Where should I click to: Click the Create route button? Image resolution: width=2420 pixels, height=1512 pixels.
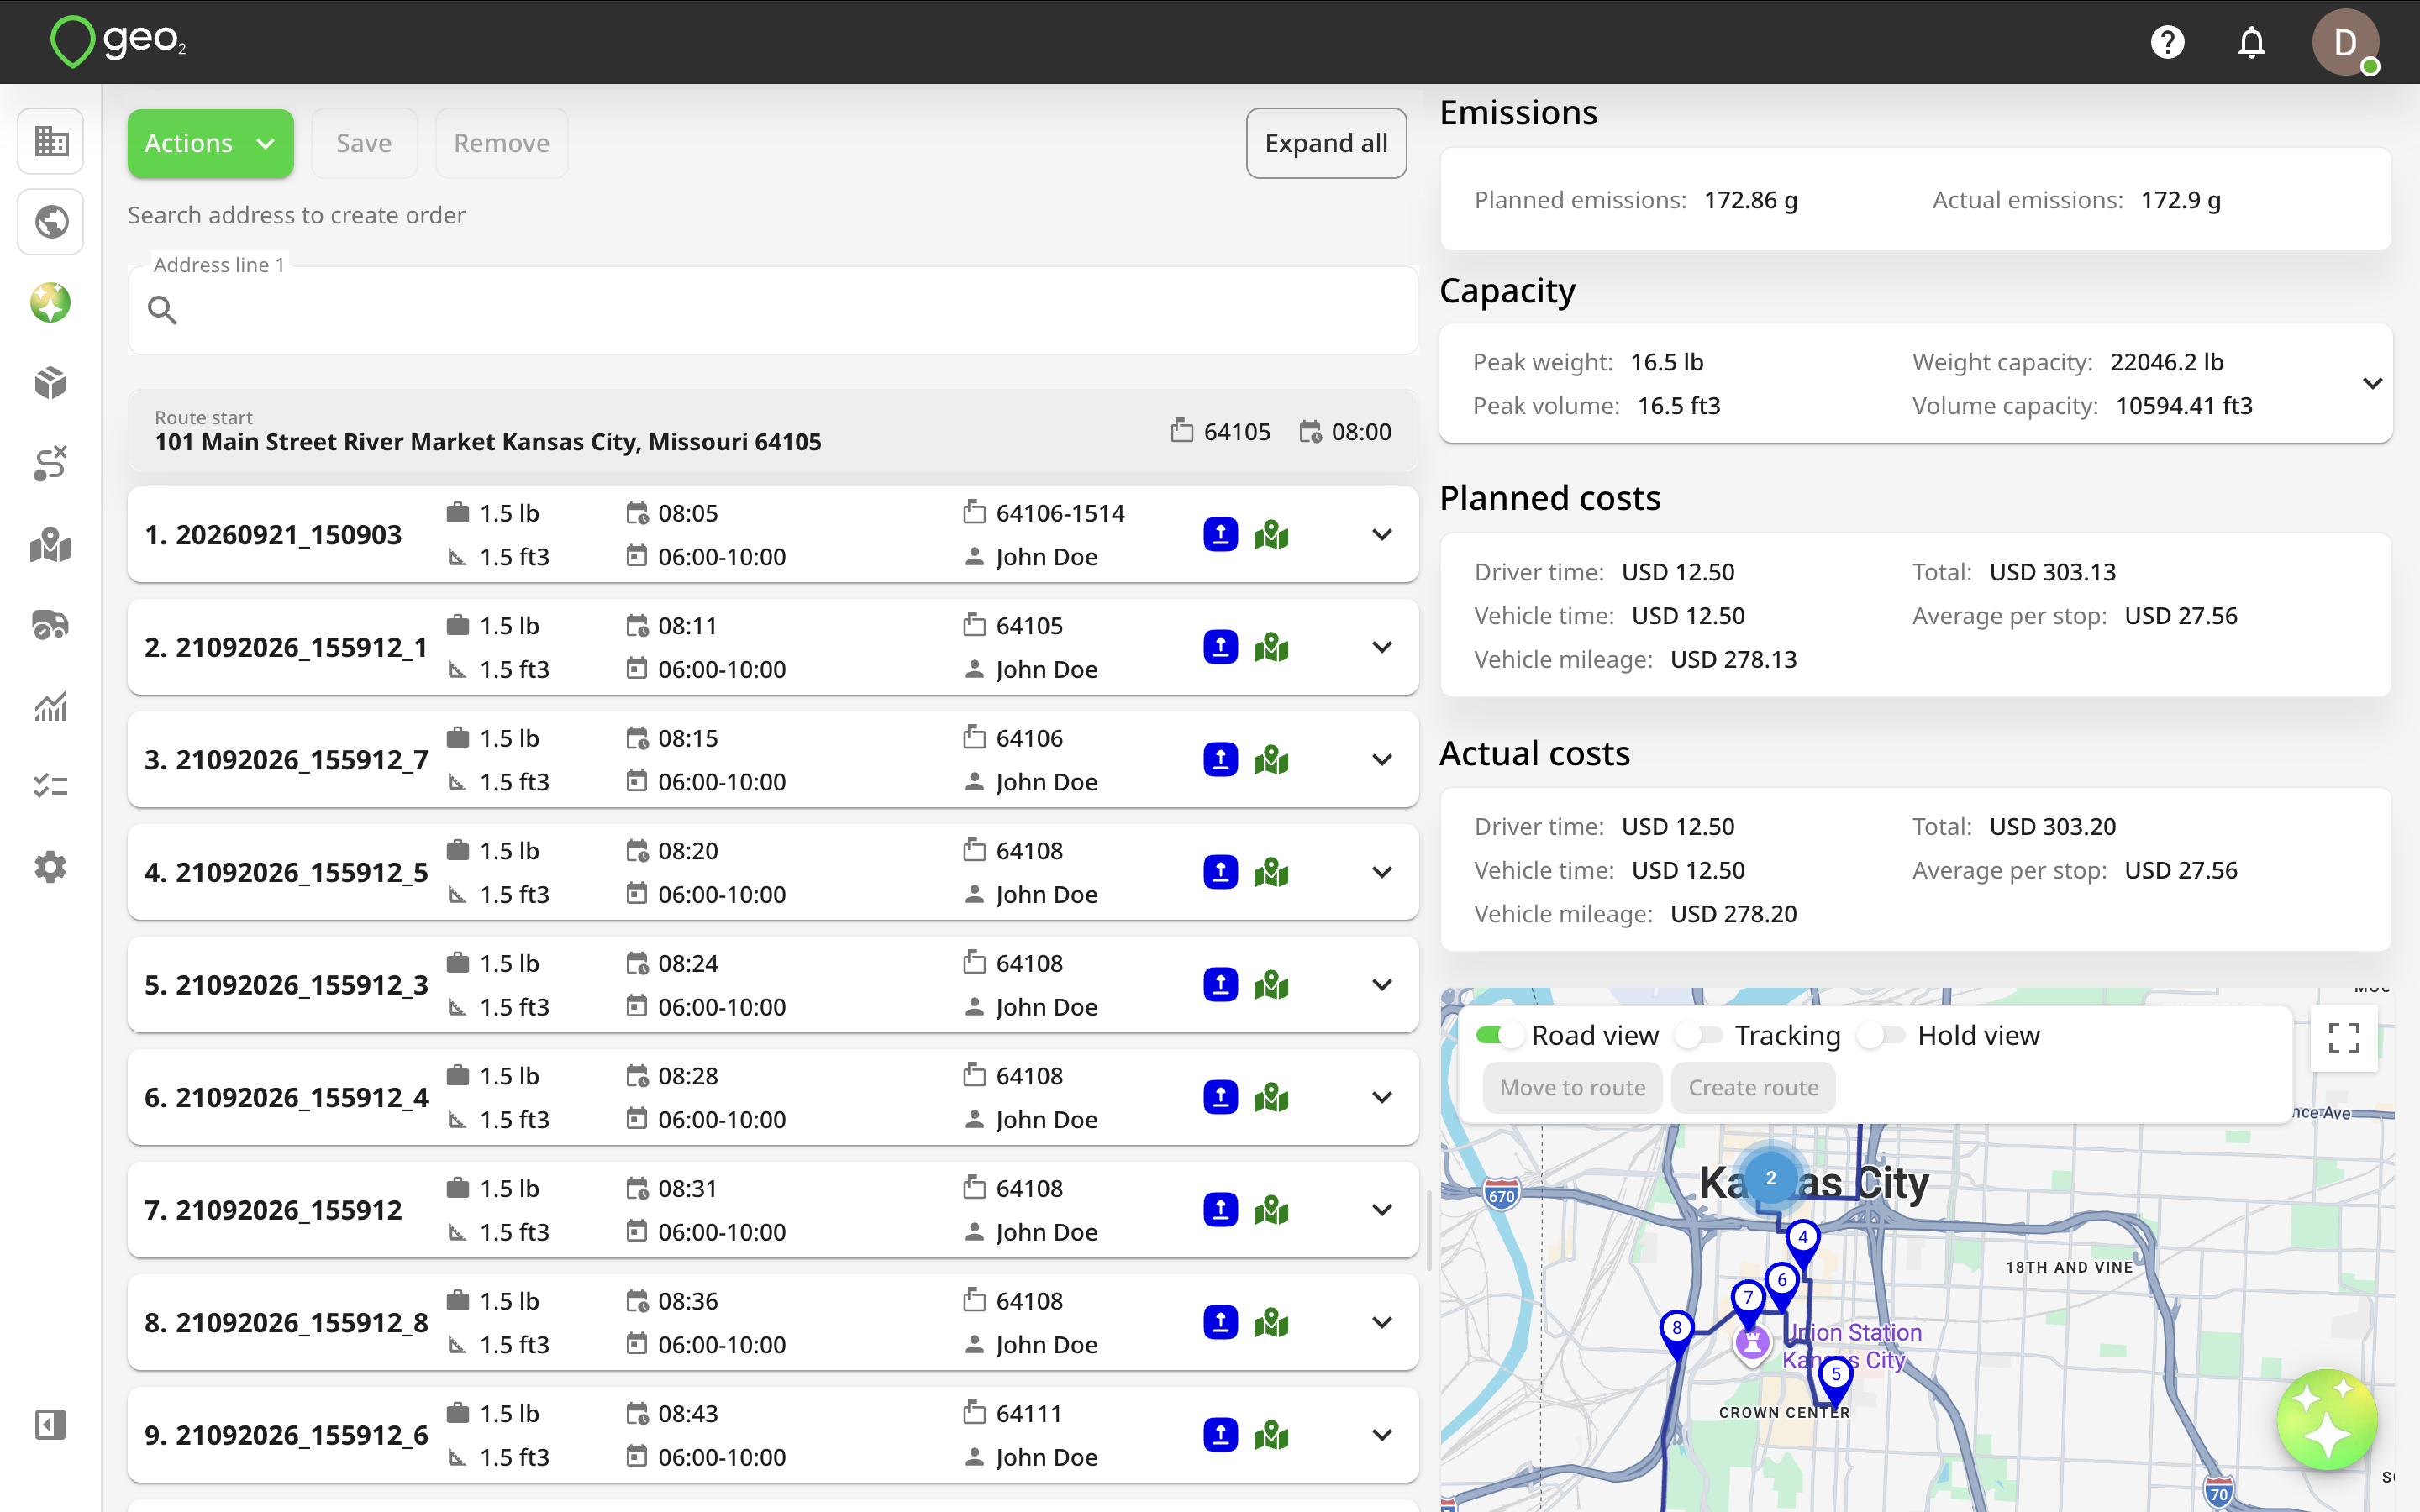[1753, 1087]
